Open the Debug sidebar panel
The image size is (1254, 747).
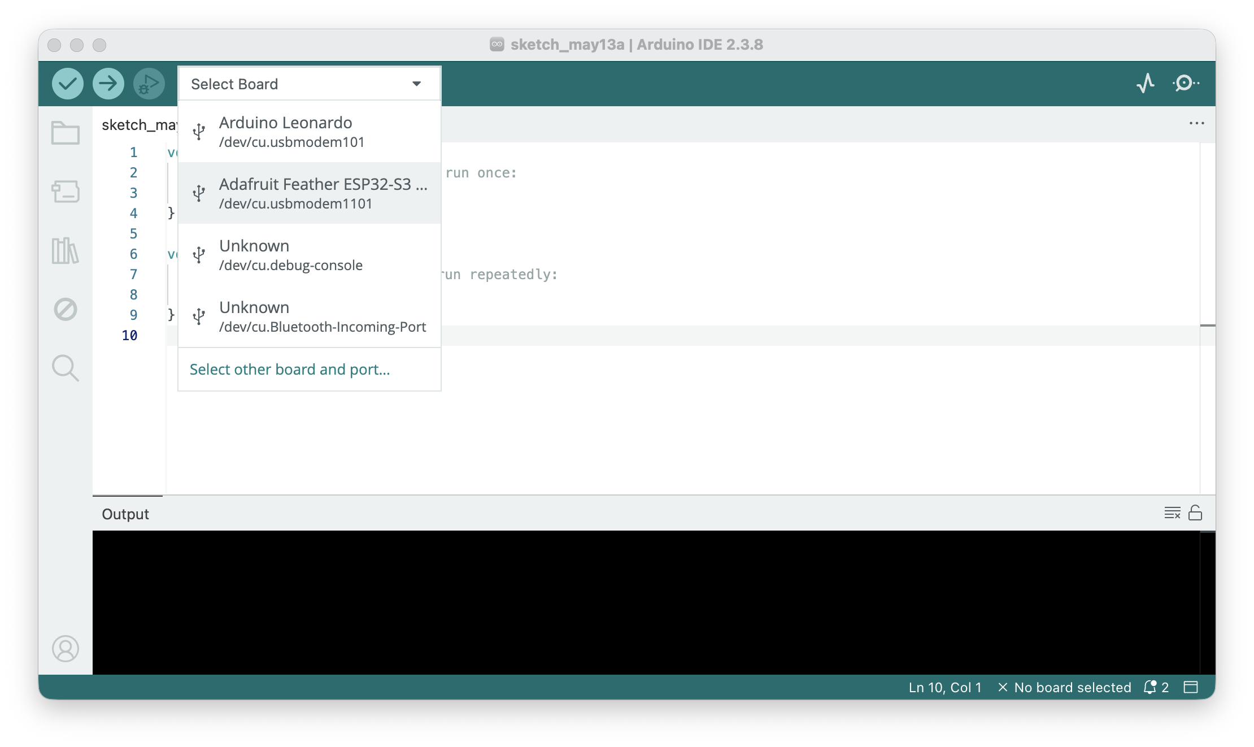66,309
